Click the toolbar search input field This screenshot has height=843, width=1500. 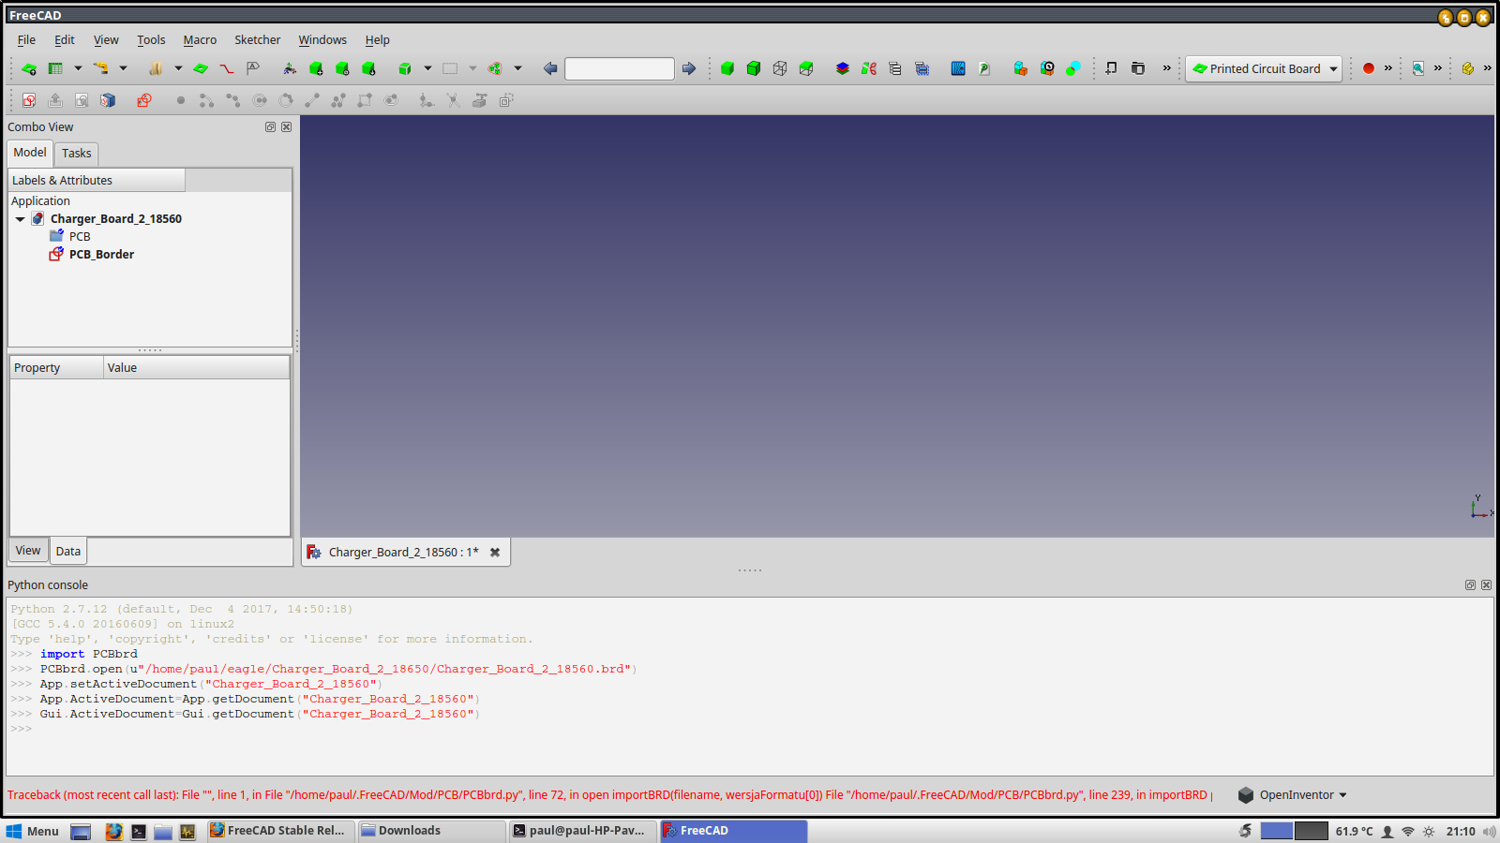coord(620,68)
